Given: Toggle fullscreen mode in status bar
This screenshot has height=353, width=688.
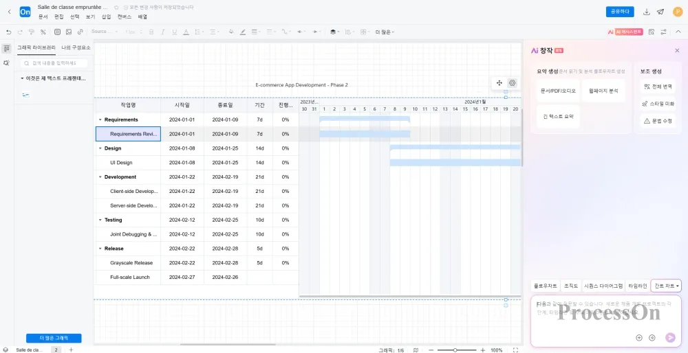Looking at the screenshot, I should click(x=517, y=350).
